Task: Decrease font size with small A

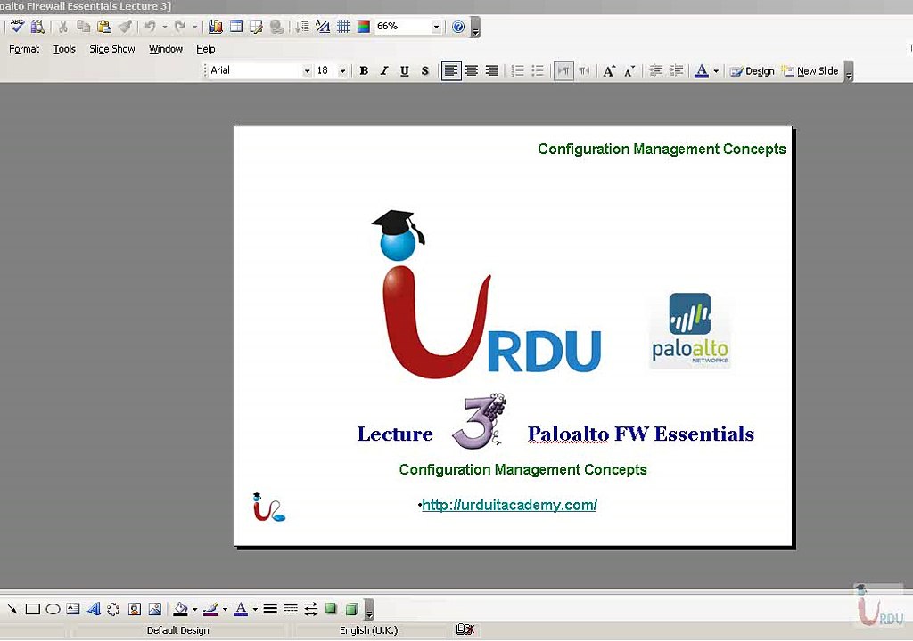Action: (629, 71)
